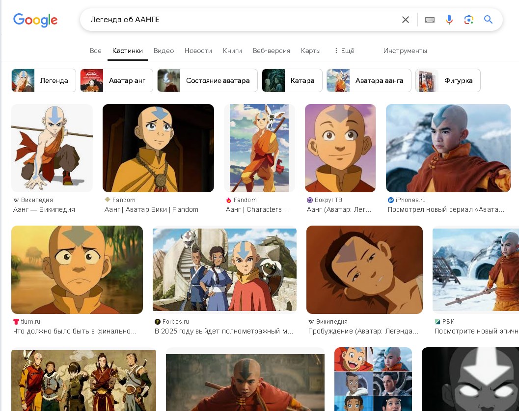
Task: Start voice search with the microphone icon
Action: [x=449, y=20]
